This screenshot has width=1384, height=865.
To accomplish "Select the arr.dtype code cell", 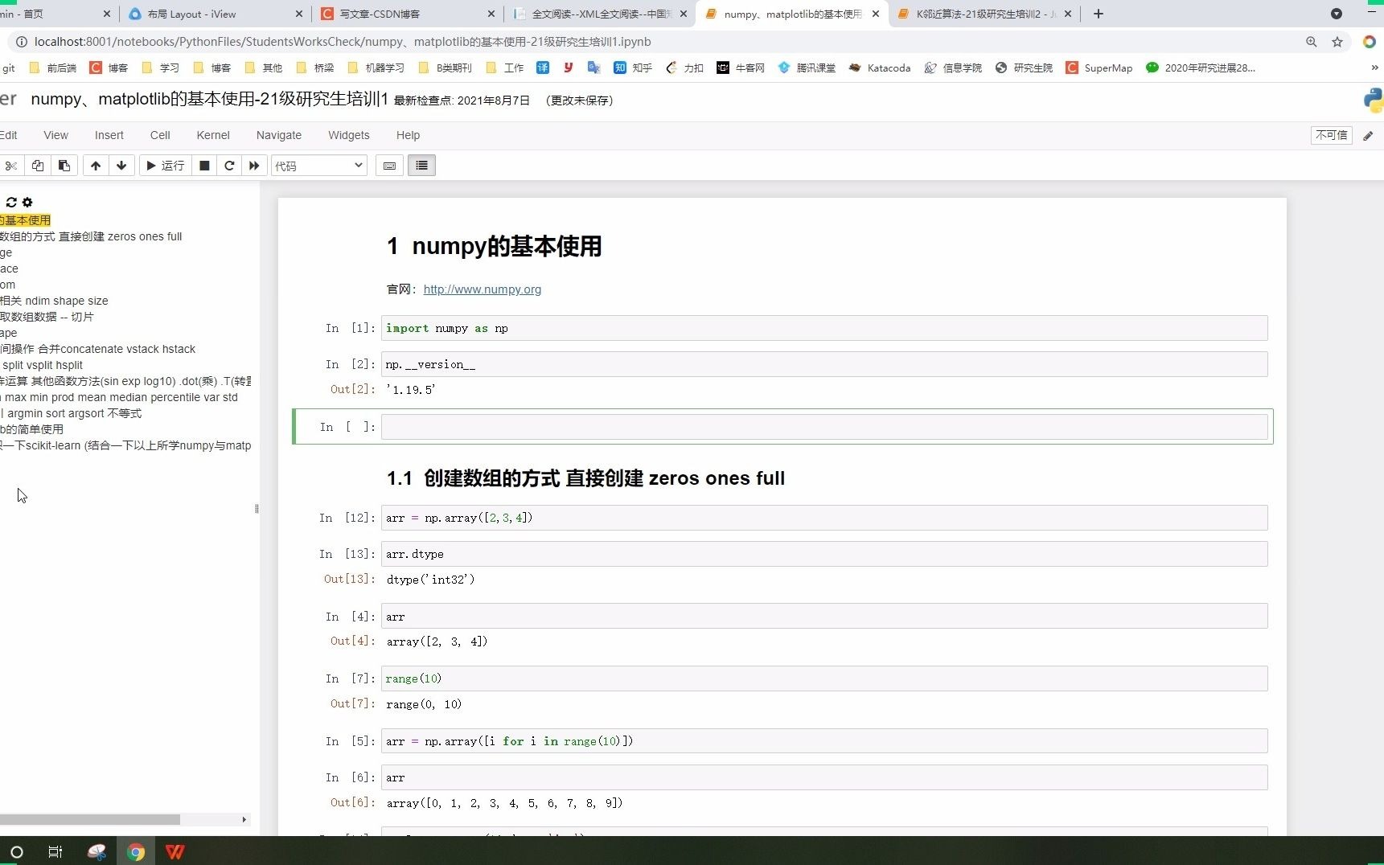I will [824, 554].
